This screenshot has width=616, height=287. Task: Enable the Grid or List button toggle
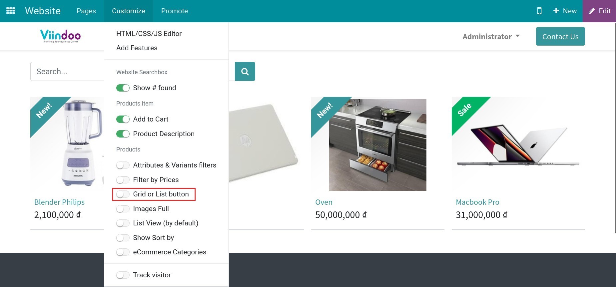[123, 194]
